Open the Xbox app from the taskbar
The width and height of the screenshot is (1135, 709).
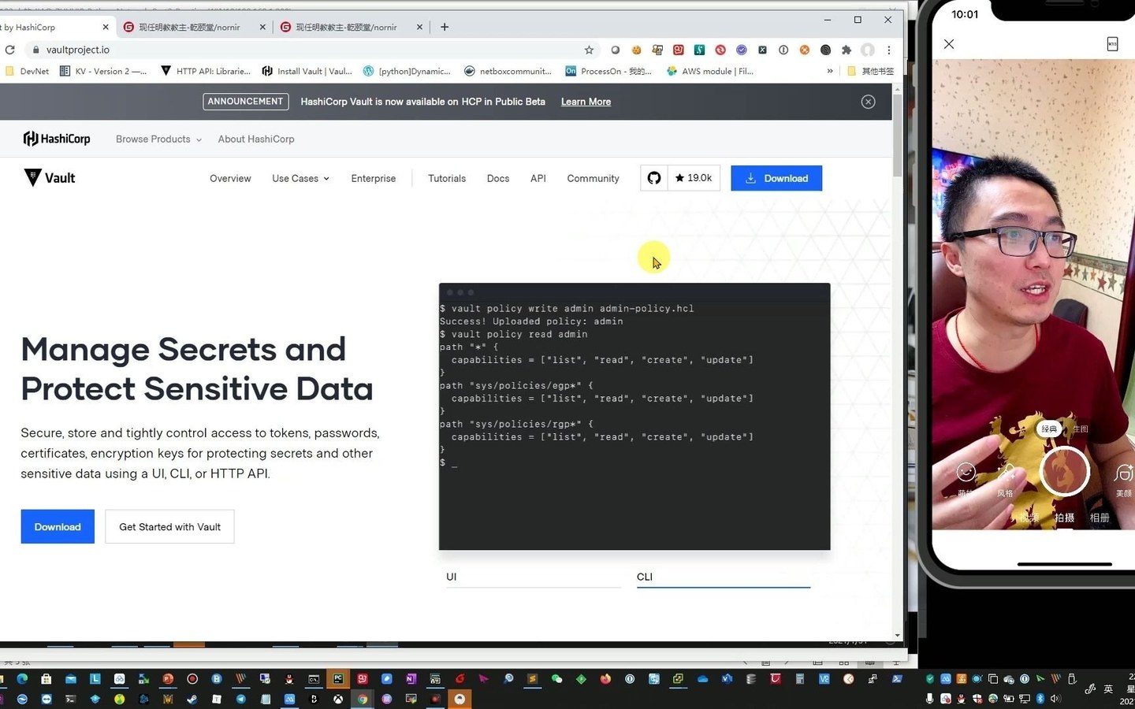pyautogui.click(x=338, y=699)
